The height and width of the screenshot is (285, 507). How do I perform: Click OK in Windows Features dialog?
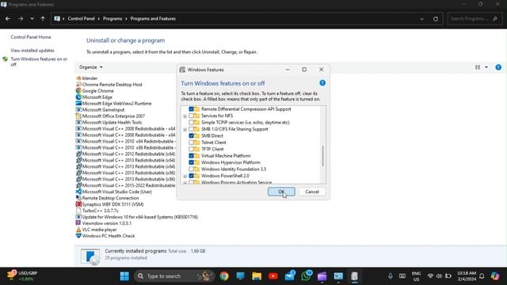point(281,192)
